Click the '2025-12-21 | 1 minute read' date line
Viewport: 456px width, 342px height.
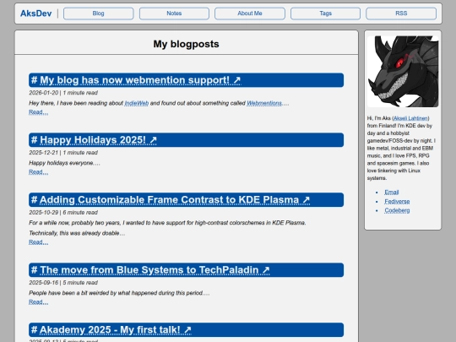tap(63, 153)
